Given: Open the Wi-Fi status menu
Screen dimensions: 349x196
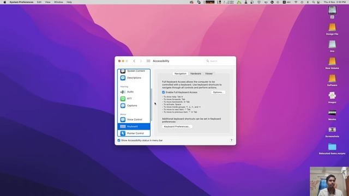Looking at the screenshot, I should click(x=296, y=2).
